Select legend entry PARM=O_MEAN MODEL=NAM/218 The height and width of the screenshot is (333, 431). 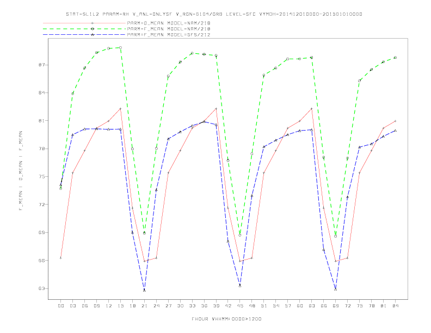pyautogui.click(x=169, y=23)
